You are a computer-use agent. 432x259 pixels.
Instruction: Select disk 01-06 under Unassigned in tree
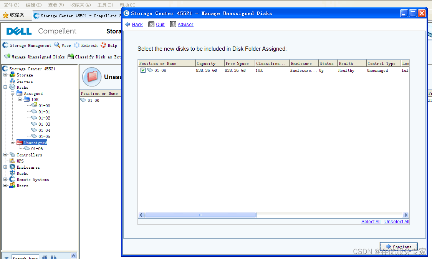[x=37, y=149]
